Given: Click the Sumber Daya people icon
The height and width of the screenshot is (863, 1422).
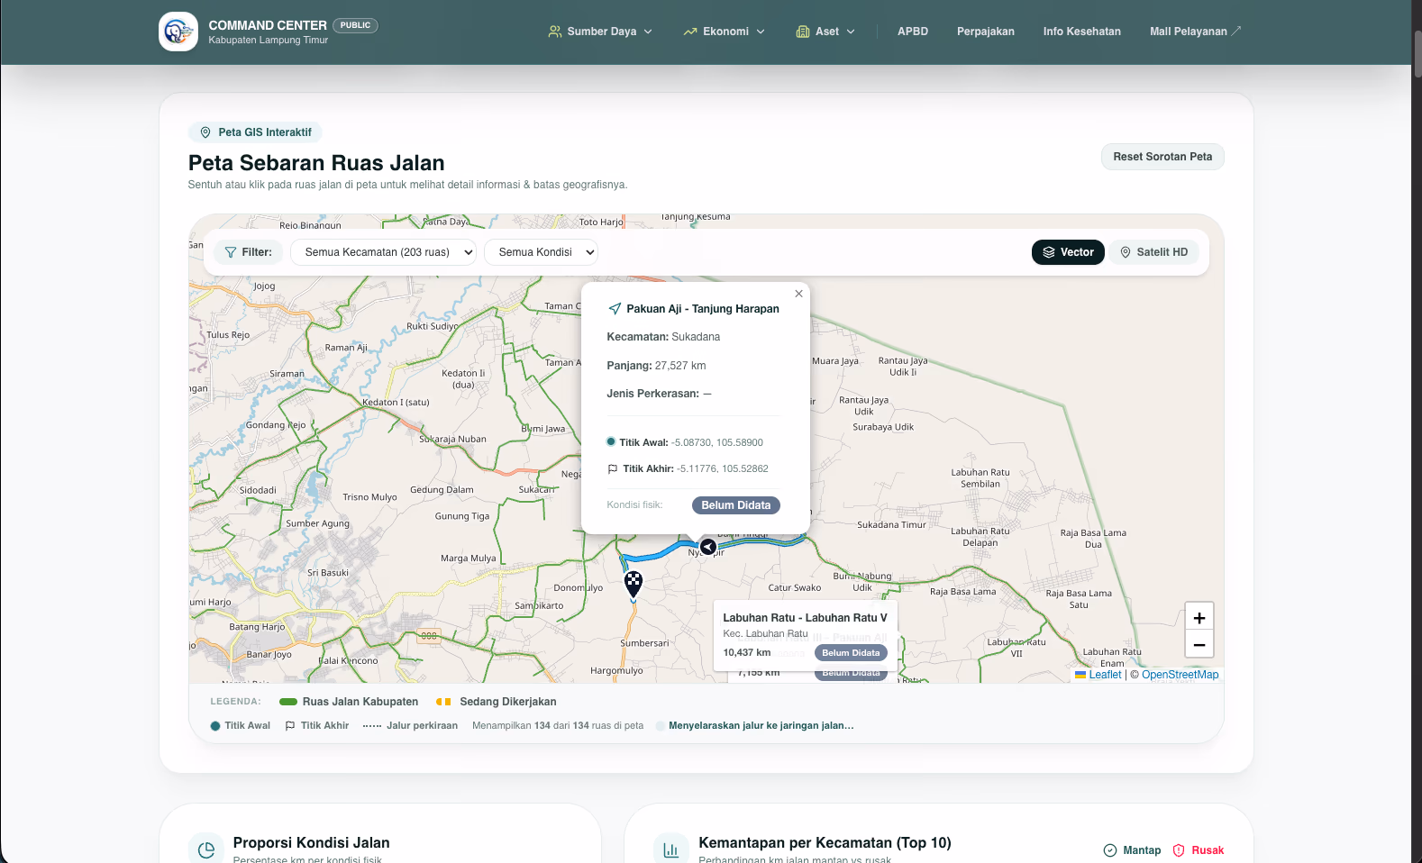Looking at the screenshot, I should (x=555, y=32).
